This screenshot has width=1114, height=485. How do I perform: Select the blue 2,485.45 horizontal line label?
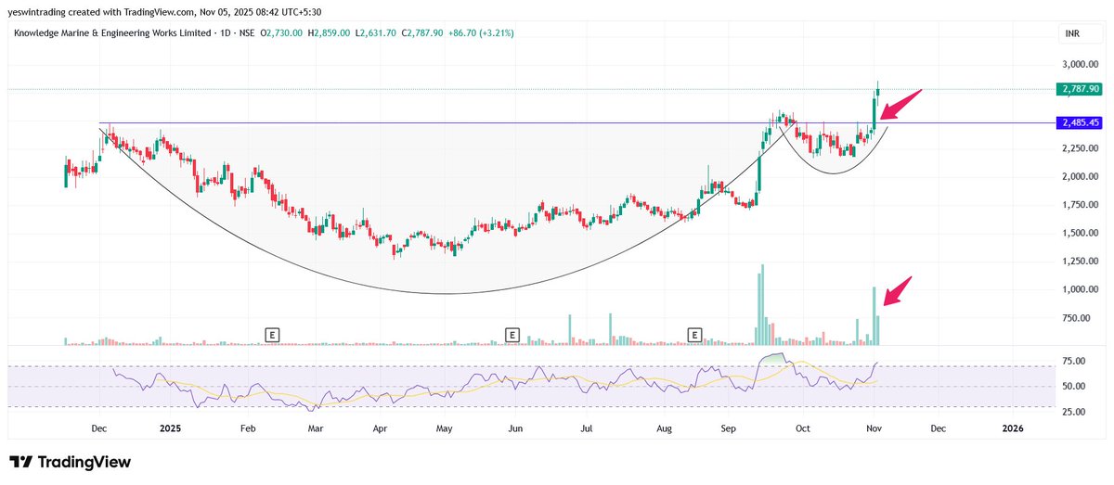(1080, 122)
